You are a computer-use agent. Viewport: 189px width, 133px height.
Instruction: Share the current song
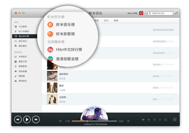coord(166,120)
